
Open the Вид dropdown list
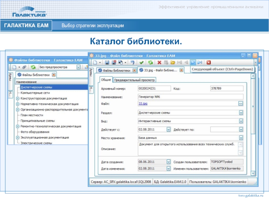click(241, 121)
